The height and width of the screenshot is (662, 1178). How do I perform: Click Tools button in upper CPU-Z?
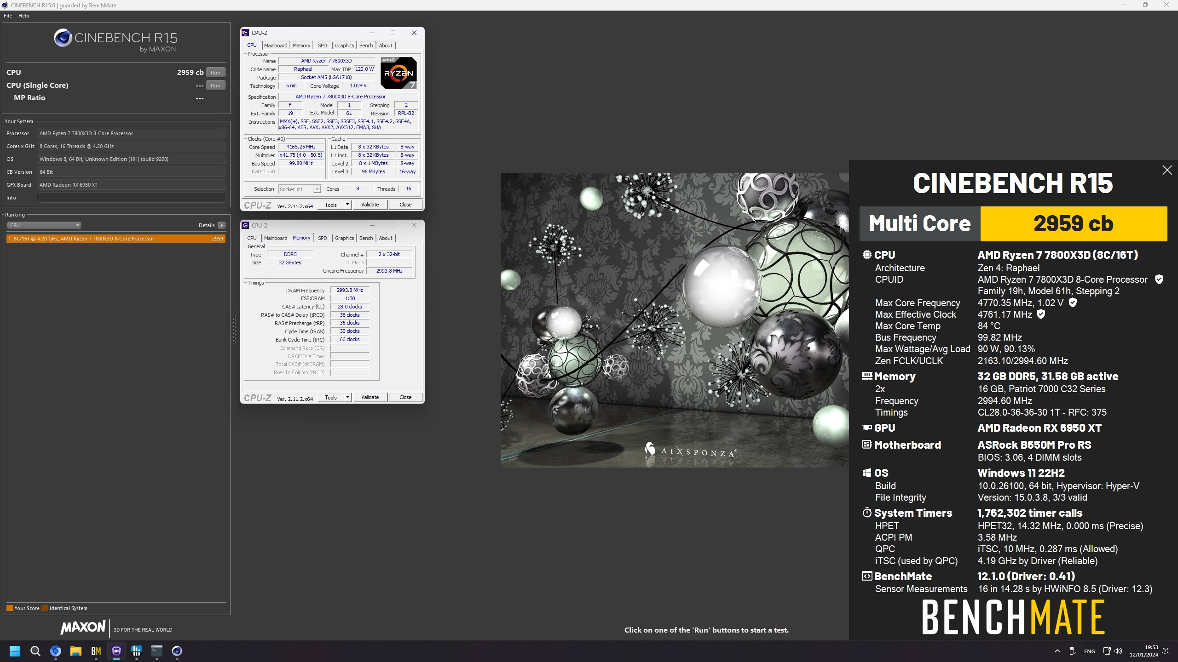coord(331,205)
